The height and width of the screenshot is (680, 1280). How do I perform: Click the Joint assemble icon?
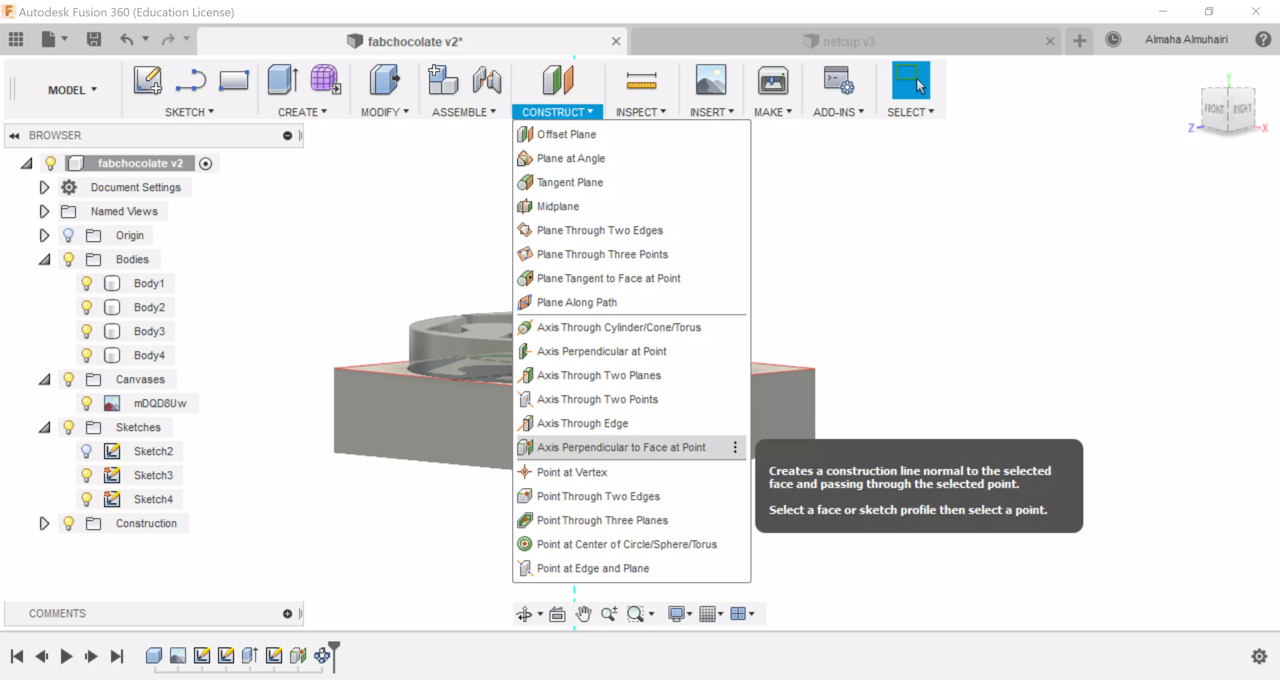point(487,80)
